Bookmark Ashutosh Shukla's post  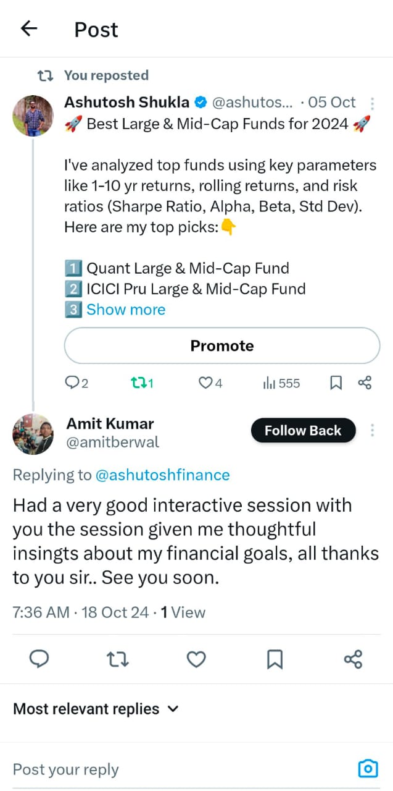(336, 383)
